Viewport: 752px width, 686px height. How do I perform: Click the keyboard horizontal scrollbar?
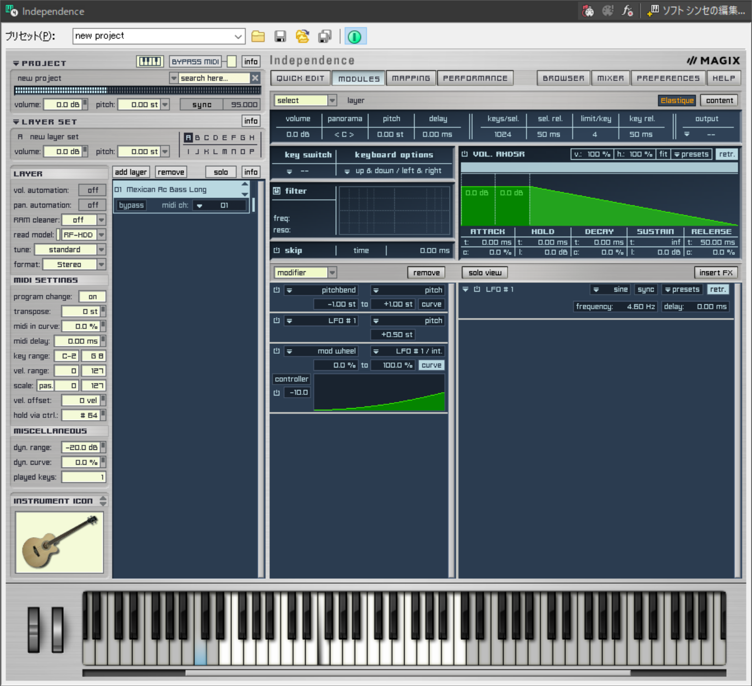point(407,673)
